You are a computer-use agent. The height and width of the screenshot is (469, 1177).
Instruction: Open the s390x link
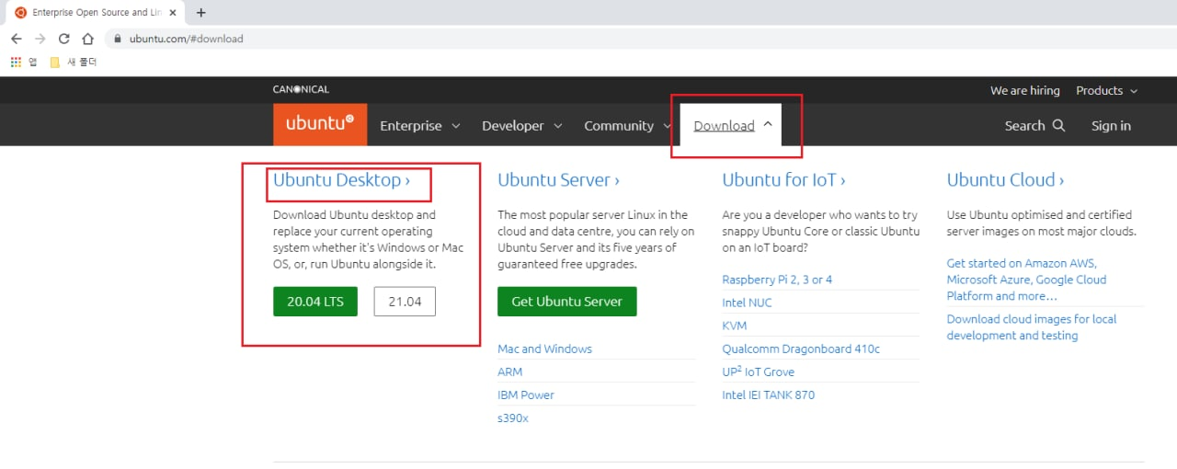513,418
